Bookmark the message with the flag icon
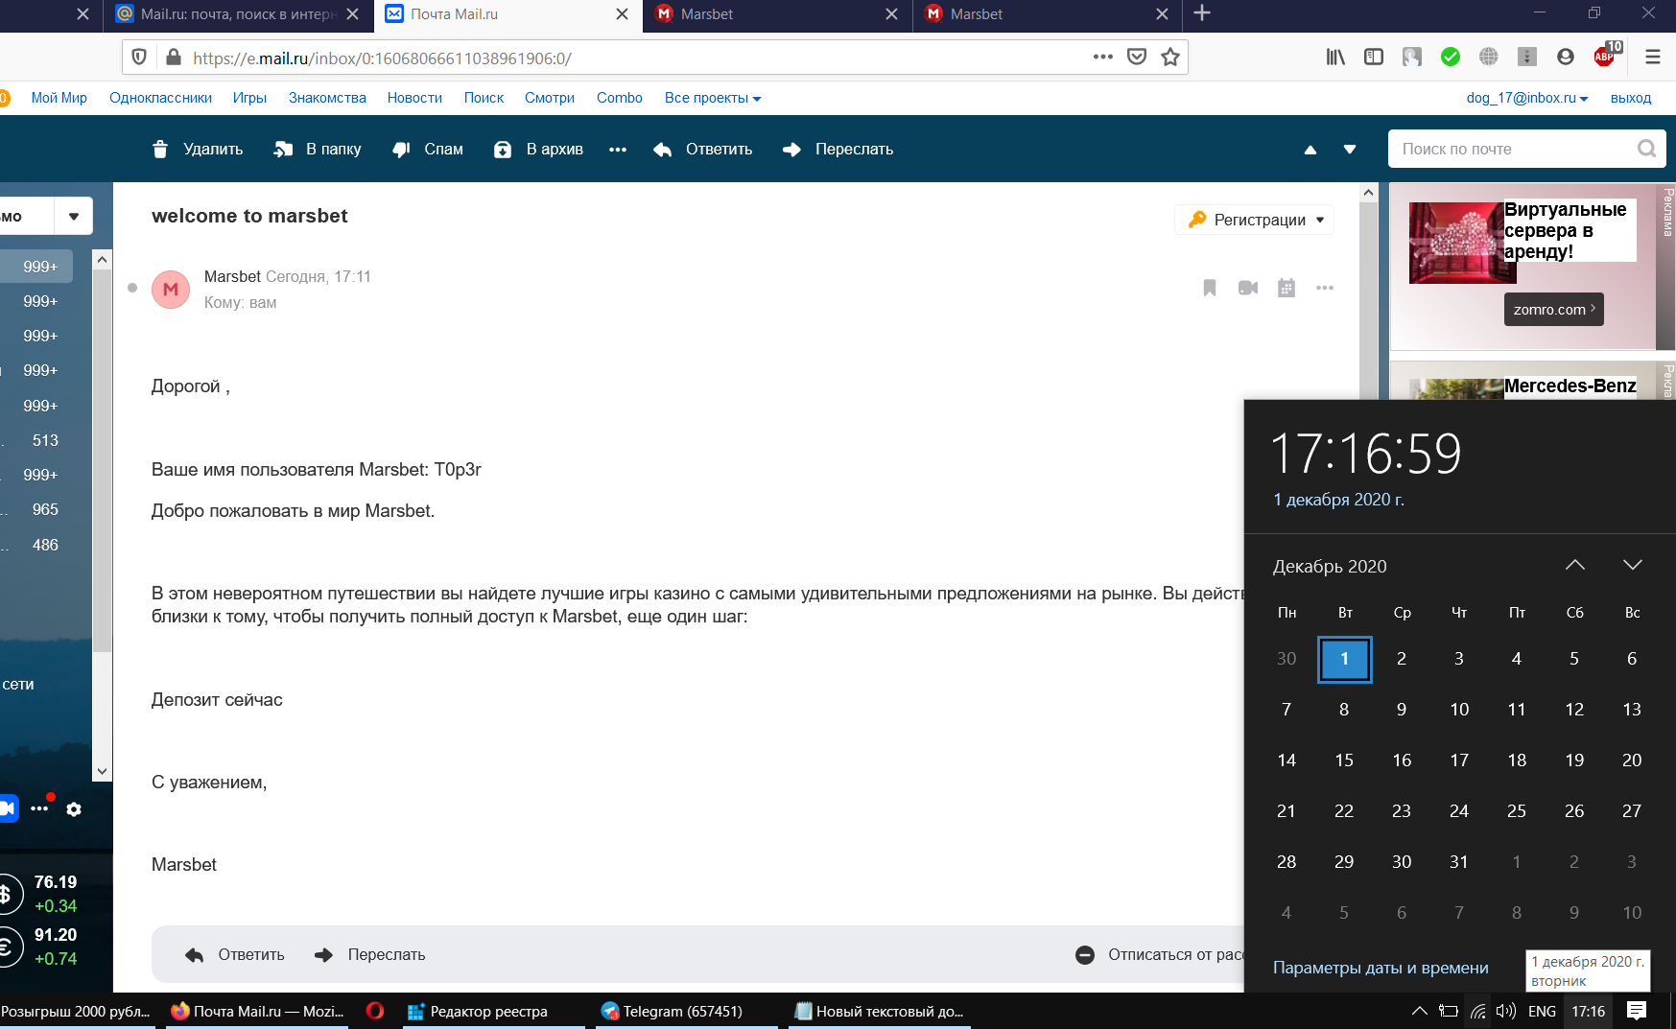 (x=1210, y=288)
